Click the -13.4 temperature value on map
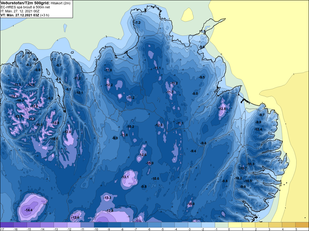309x231 pixels. pos(75,217)
